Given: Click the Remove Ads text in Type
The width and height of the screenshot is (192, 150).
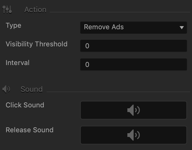Looking at the screenshot, I should click(104, 27).
